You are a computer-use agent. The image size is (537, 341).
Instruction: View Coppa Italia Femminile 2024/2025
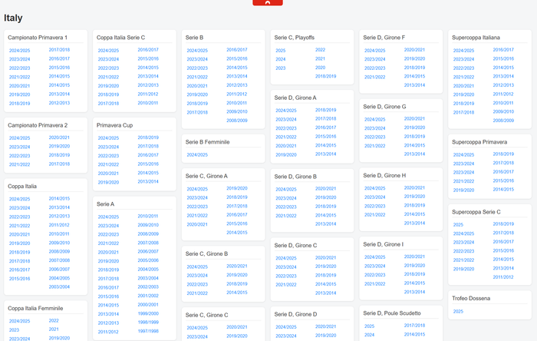[19, 321]
